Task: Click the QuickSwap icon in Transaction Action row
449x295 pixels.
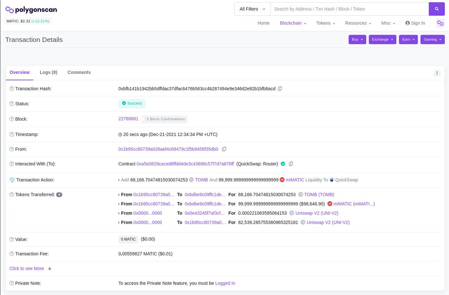Action: (332, 180)
